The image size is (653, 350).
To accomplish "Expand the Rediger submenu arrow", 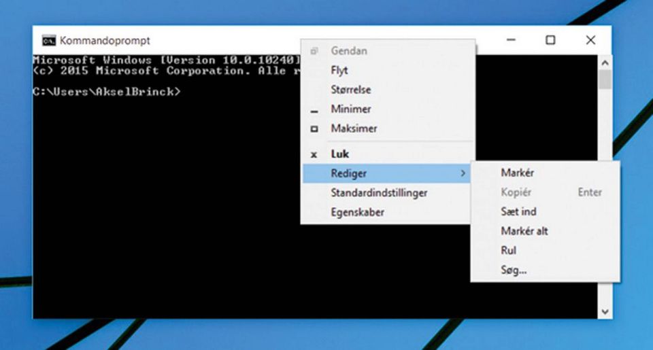I will (463, 173).
